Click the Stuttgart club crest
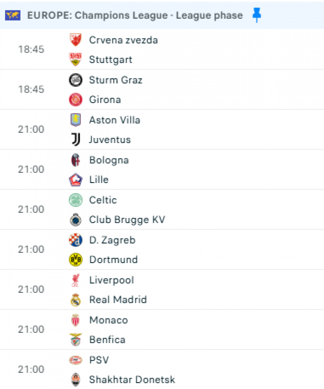The height and width of the screenshot is (389, 324). click(x=76, y=59)
